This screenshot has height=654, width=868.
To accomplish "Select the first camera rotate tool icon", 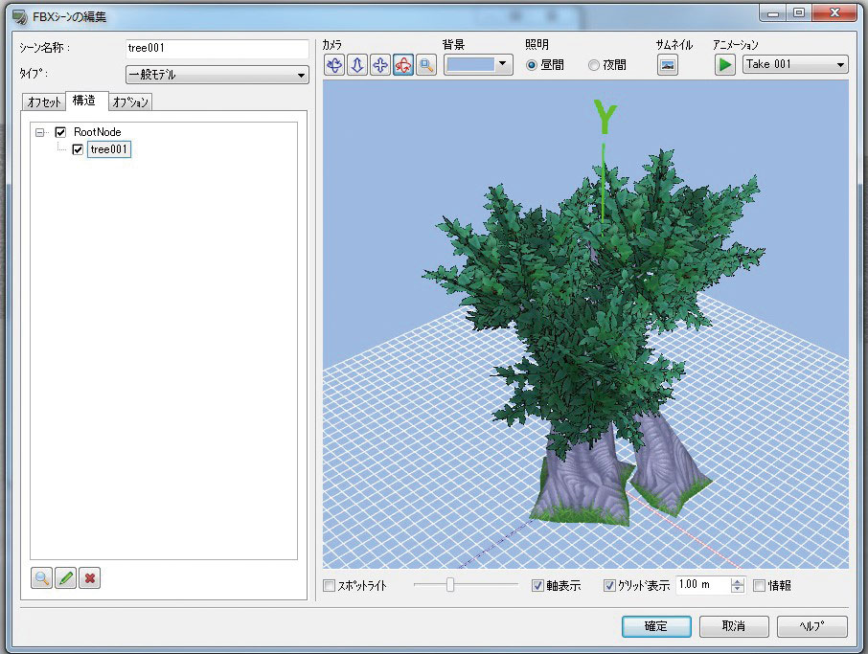I will tap(334, 65).
